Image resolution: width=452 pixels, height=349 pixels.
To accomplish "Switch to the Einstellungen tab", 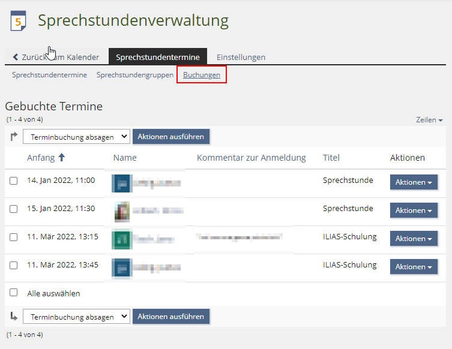I will (x=241, y=57).
